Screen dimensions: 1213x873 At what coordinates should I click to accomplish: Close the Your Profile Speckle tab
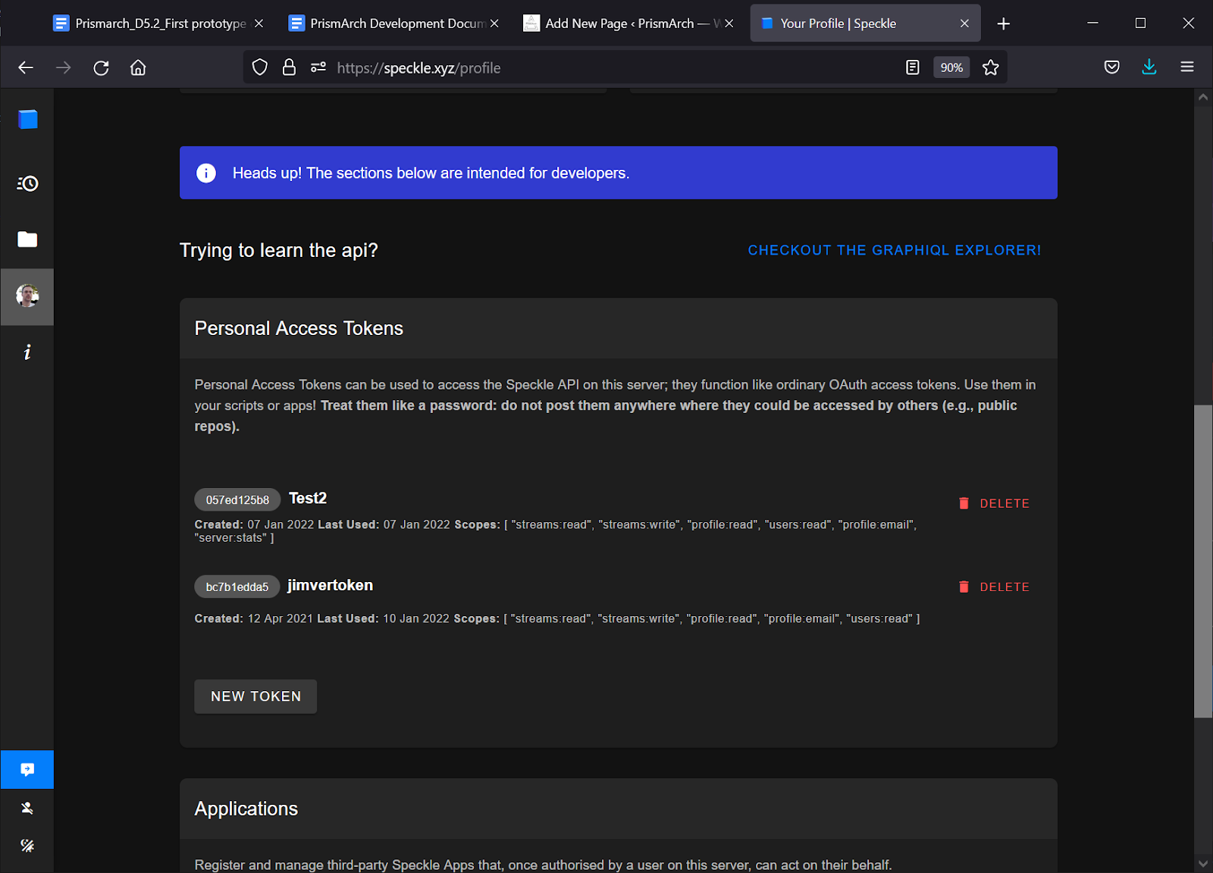point(964,23)
